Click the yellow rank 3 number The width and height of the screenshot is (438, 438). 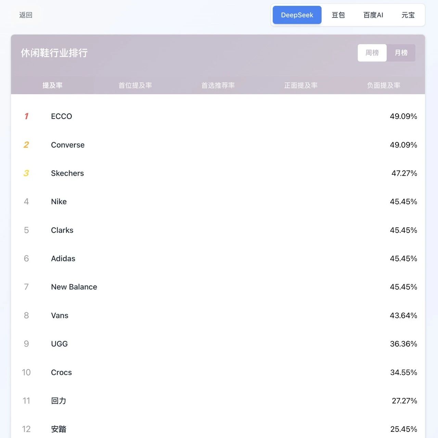click(x=26, y=173)
